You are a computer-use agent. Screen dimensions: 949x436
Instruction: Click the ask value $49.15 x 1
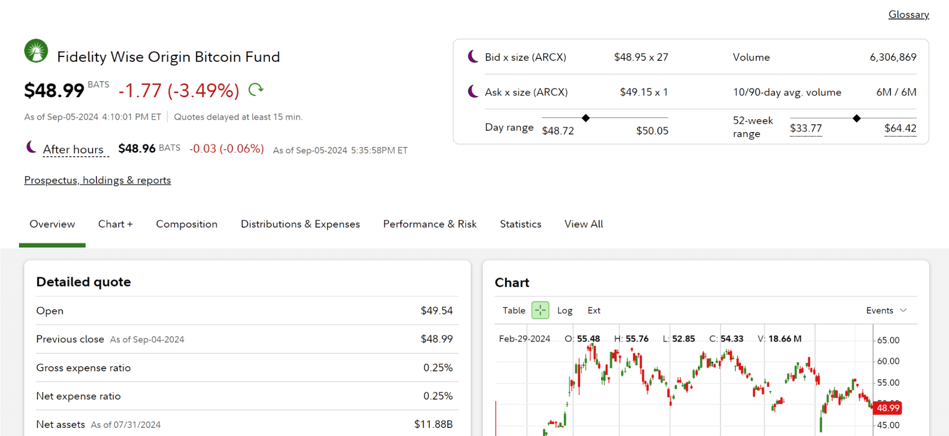(x=644, y=92)
